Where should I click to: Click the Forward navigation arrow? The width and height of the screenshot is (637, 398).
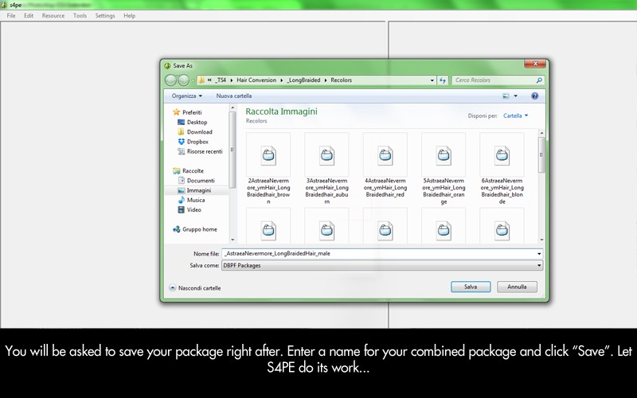click(x=184, y=80)
